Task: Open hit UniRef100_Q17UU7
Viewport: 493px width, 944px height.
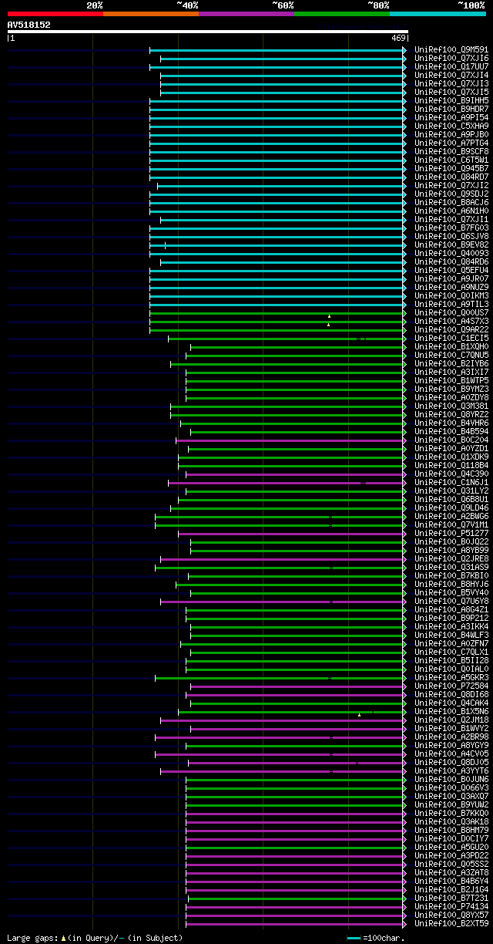Action: (x=451, y=67)
